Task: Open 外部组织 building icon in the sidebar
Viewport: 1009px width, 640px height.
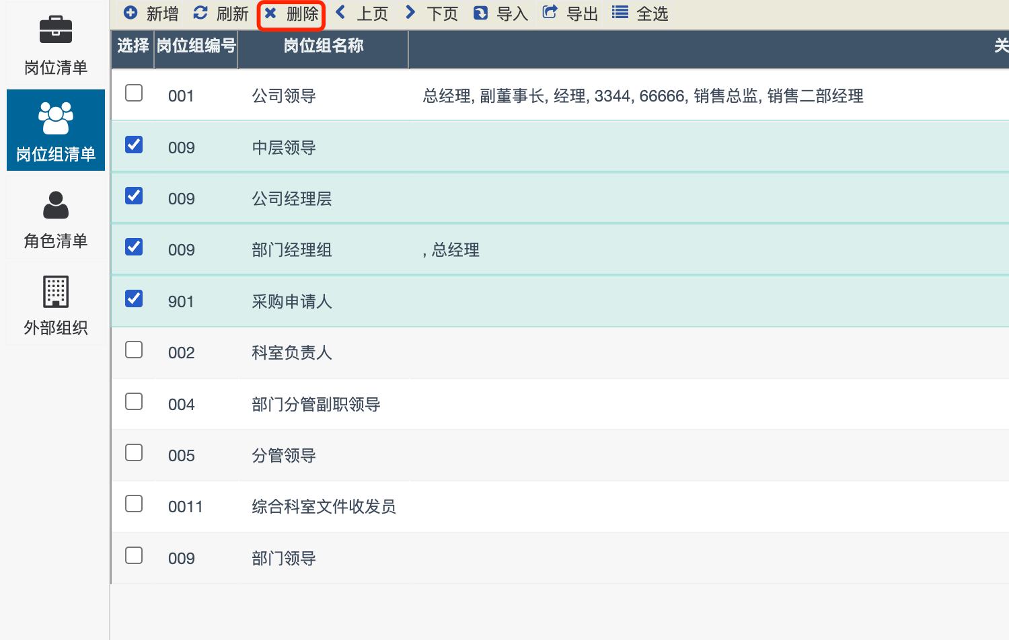Action: click(x=56, y=292)
